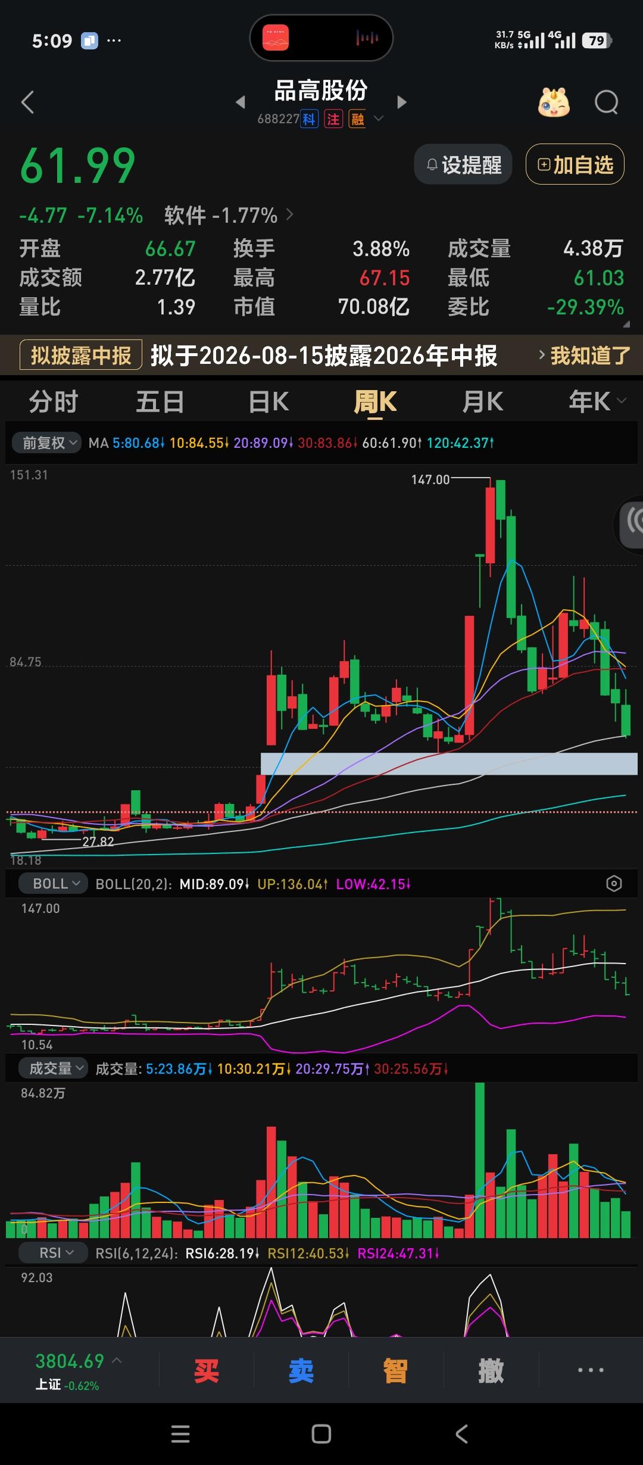Tap the tallest green volume bar
The height and width of the screenshot is (1465, 643).
coord(480,1160)
